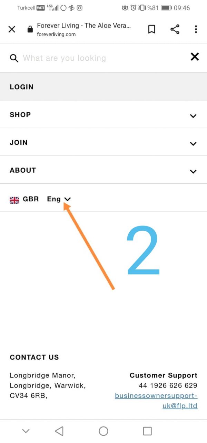Expand the SHOP menu section
The height and width of the screenshot is (443, 207).
click(x=193, y=116)
